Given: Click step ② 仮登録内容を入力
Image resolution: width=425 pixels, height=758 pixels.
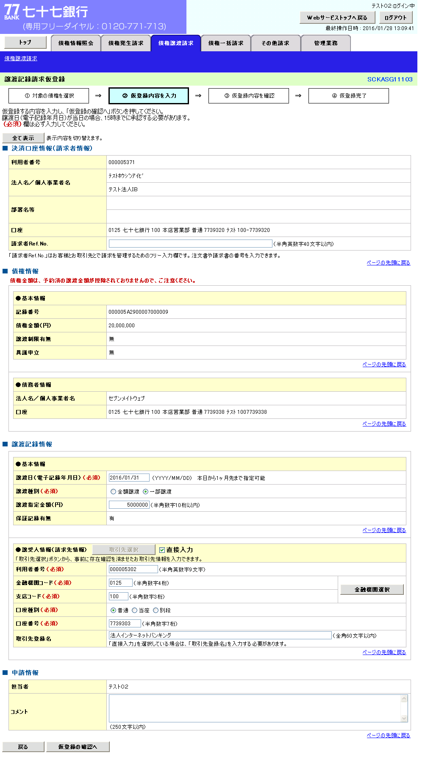Looking at the screenshot, I should click(x=149, y=96).
